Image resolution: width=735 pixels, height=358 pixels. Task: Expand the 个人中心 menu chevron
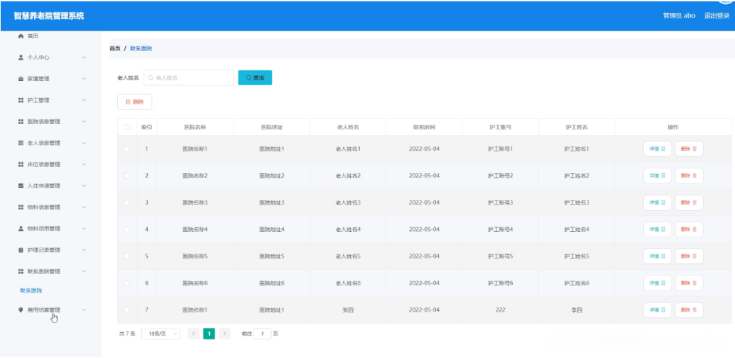point(84,57)
